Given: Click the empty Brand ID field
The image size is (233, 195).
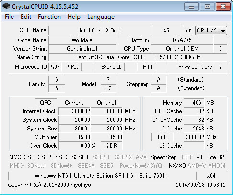Looking at the screenshot, I should point(131,67).
